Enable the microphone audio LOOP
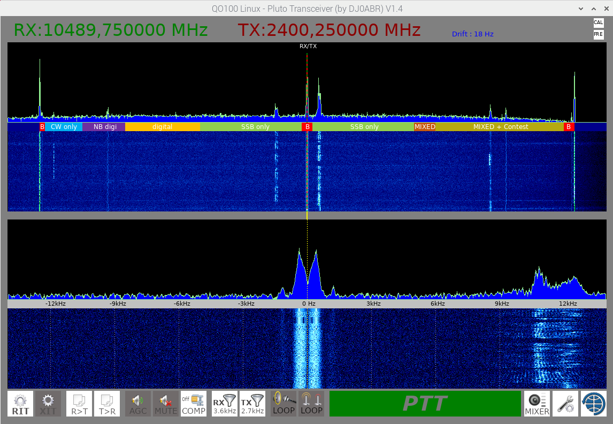 coord(283,404)
